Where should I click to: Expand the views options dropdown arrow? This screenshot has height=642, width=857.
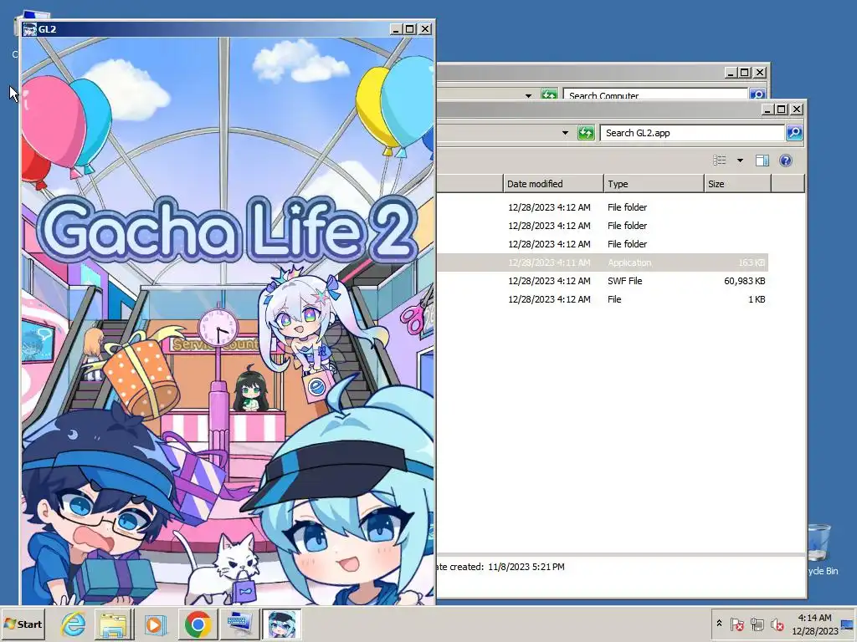coord(740,160)
